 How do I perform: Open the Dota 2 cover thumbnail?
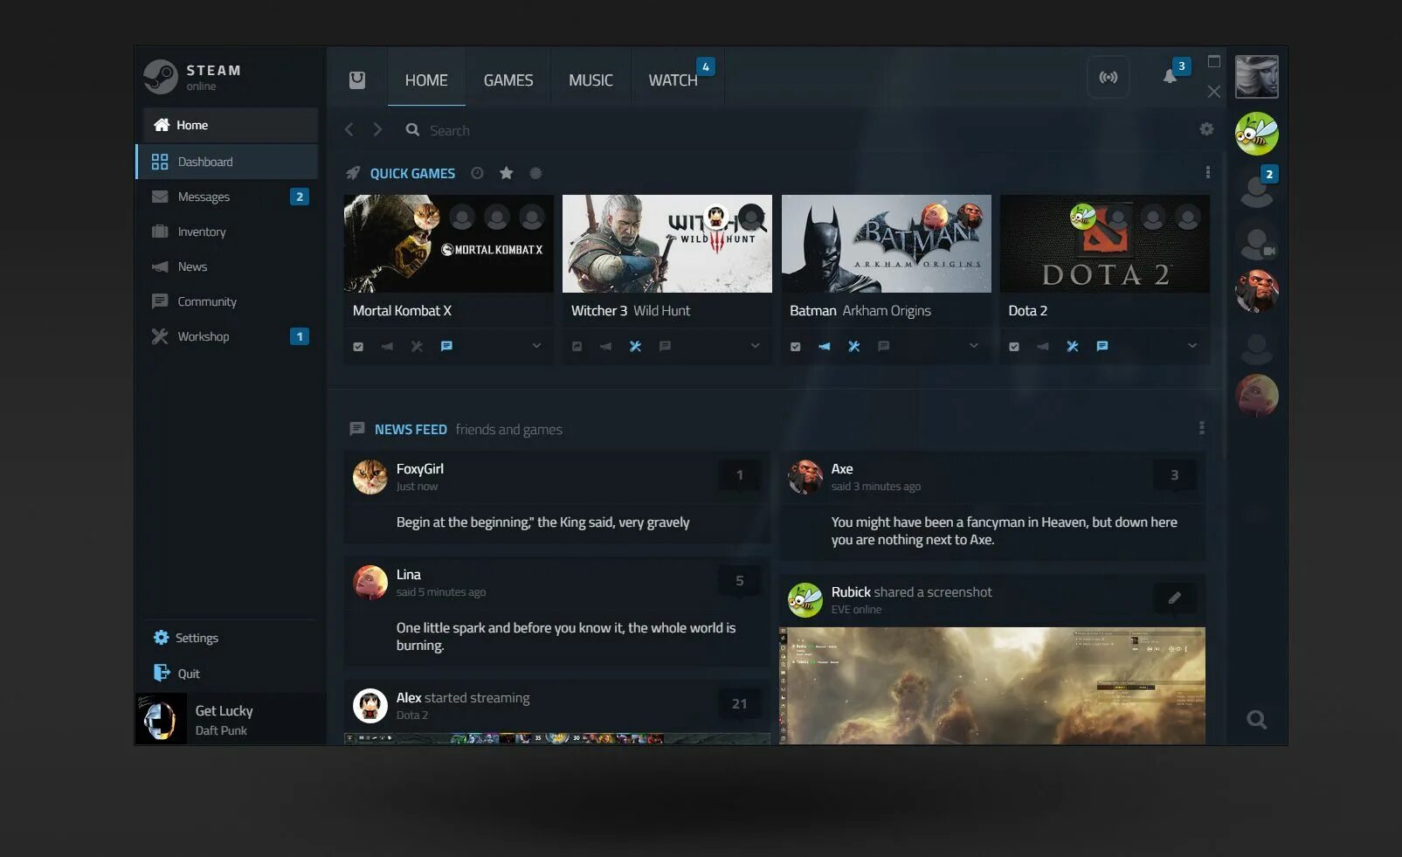point(1105,244)
